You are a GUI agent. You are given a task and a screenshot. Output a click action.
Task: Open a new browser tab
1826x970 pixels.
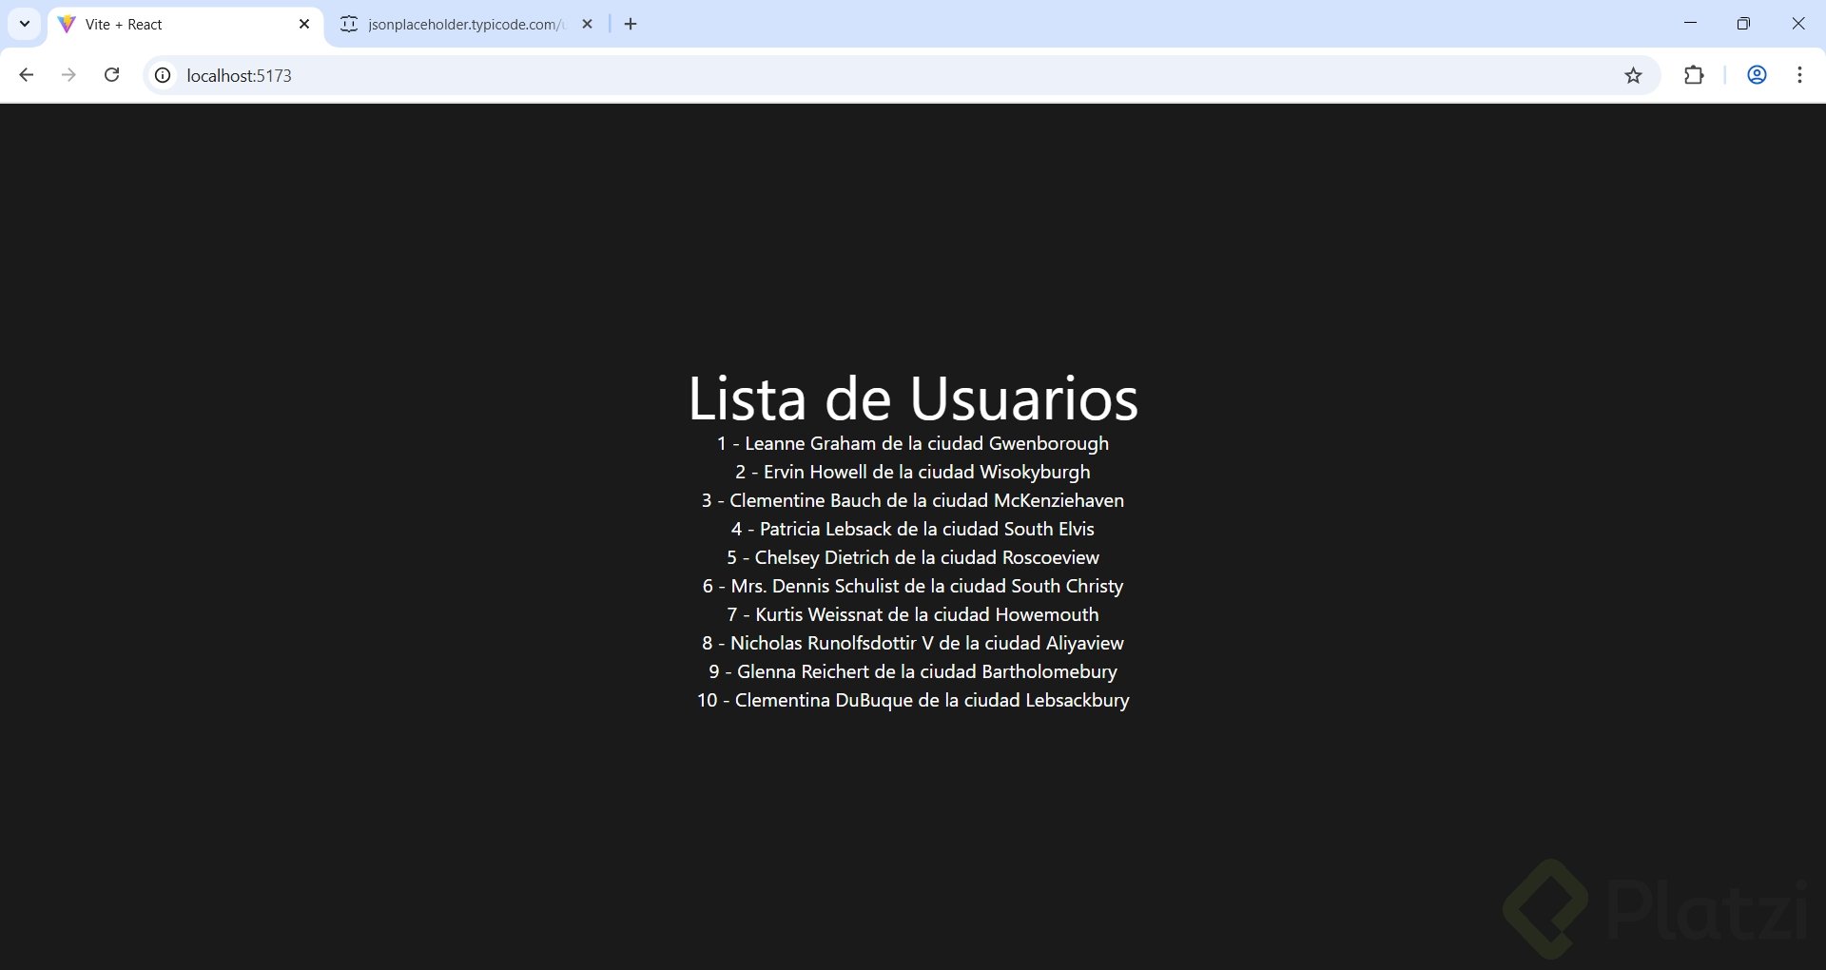click(631, 25)
